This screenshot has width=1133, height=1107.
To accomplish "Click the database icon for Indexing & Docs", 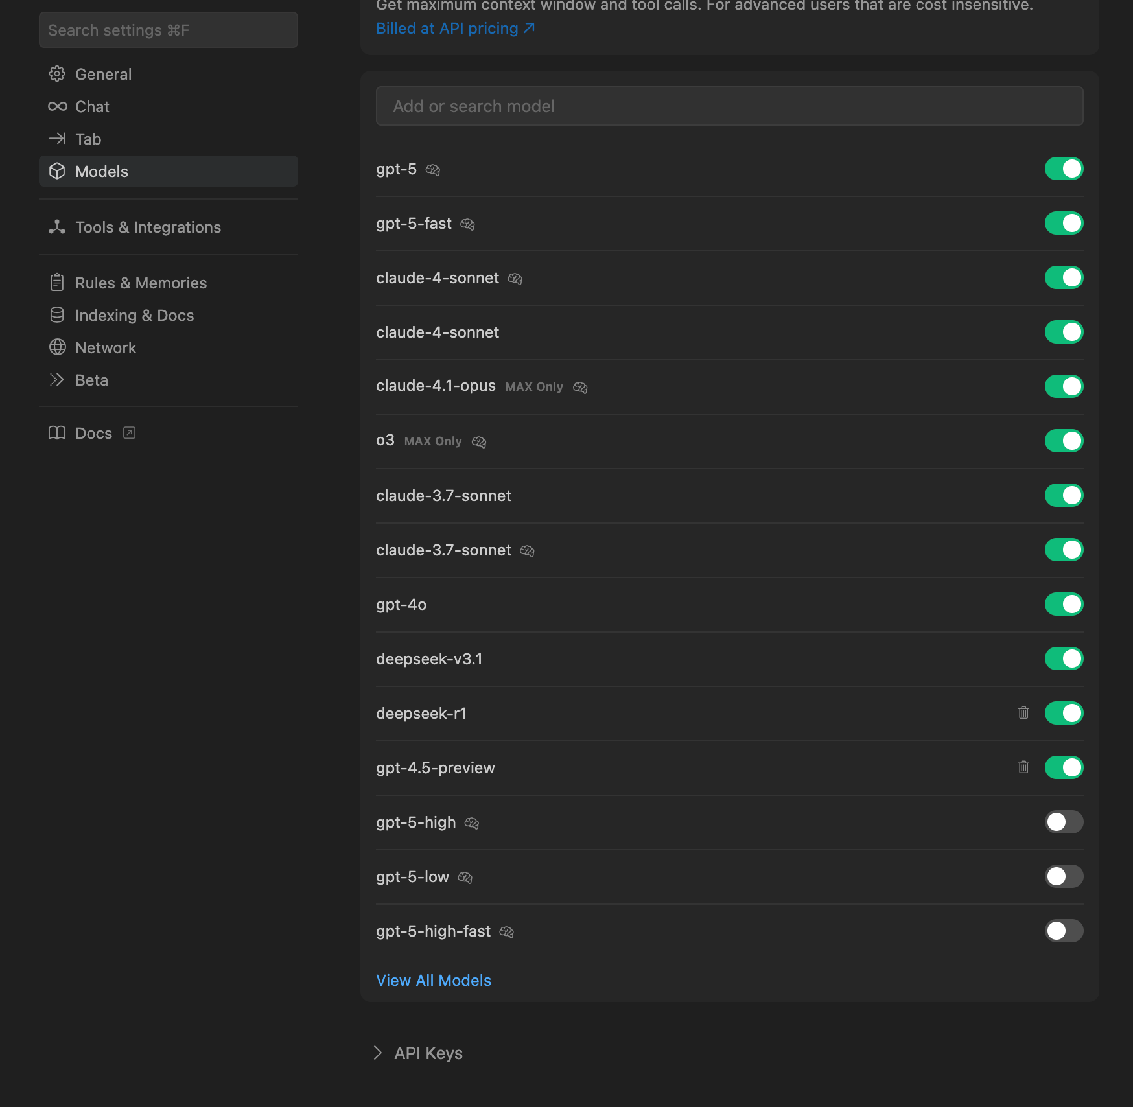I will 57,315.
